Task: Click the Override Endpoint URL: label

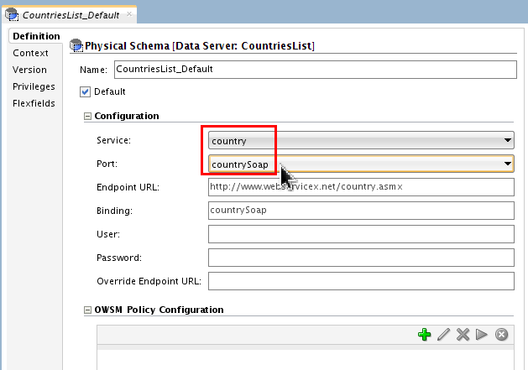Action: pyautogui.click(x=149, y=281)
